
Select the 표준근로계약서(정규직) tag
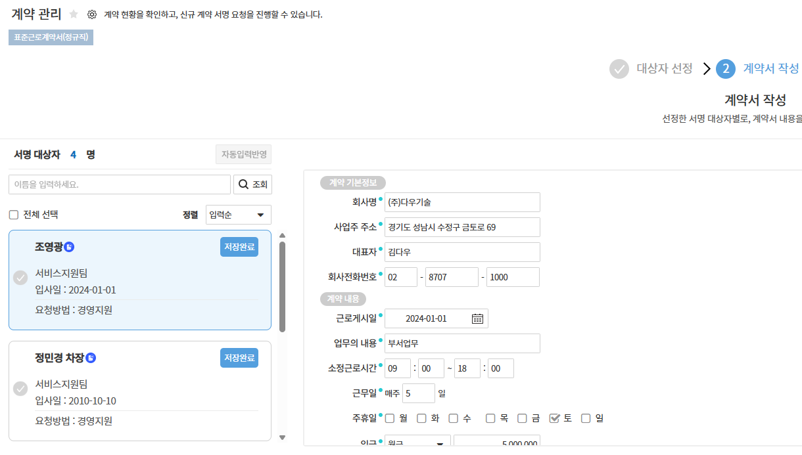pyautogui.click(x=51, y=37)
